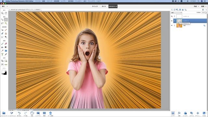
Task: Click the Undo button
Action: coord(19,114)
